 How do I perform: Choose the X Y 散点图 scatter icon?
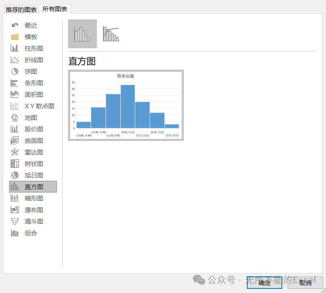click(14, 106)
